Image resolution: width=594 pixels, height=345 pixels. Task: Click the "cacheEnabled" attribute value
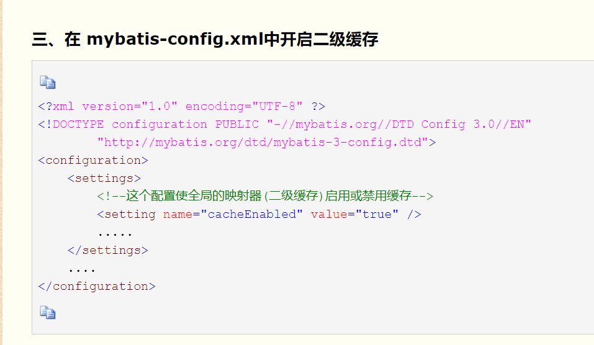[251, 214]
